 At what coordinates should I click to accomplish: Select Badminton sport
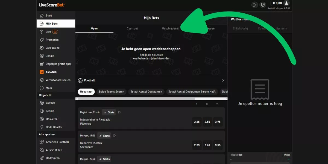56,158
